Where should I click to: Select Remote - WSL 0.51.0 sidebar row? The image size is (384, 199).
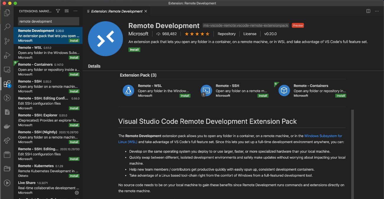(x=48, y=52)
